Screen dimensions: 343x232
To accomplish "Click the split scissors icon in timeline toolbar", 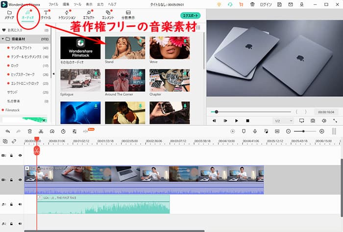I will coord(41,131).
